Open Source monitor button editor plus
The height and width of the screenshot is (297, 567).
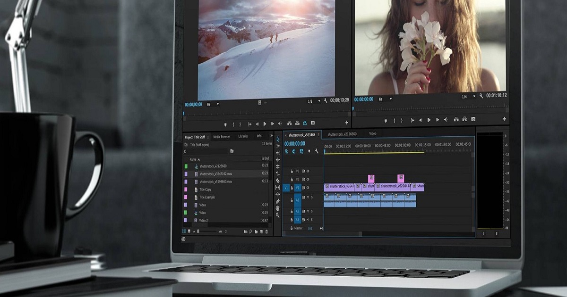point(346,123)
